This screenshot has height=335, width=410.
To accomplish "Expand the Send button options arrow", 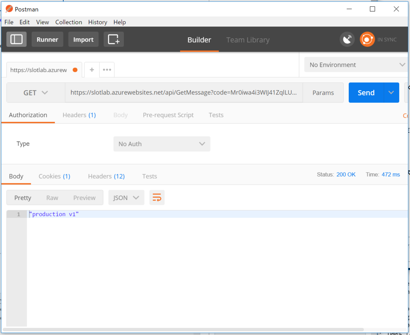I will pyautogui.click(x=391, y=92).
